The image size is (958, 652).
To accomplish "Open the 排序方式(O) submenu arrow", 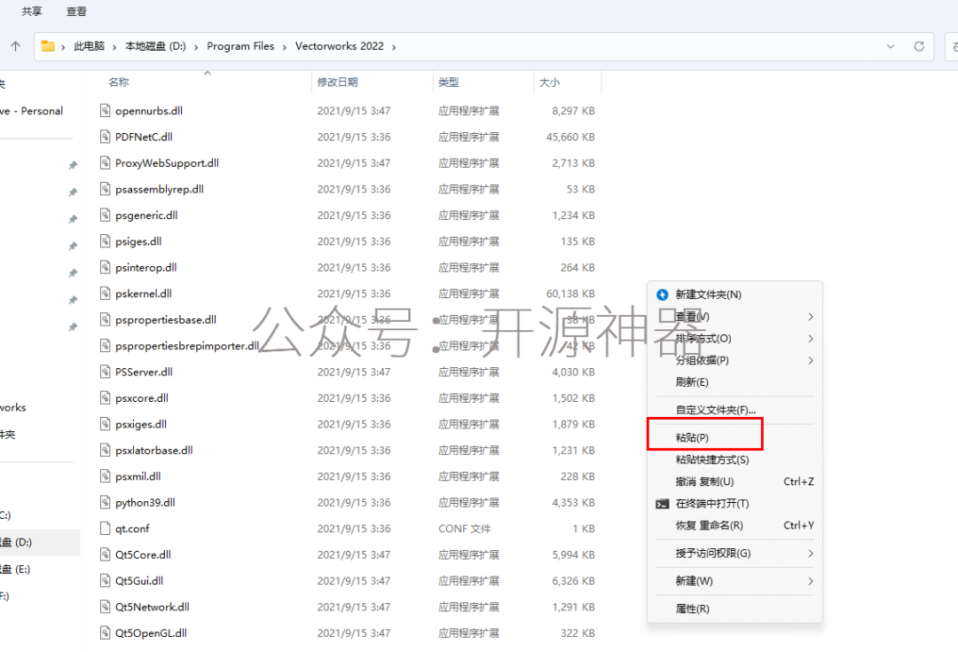I will click(811, 339).
